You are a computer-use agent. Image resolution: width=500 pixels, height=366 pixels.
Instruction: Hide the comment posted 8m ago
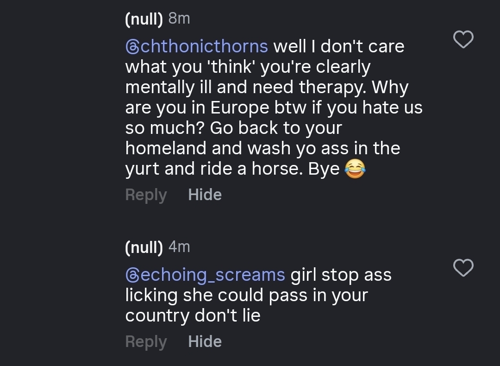pyautogui.click(x=205, y=195)
